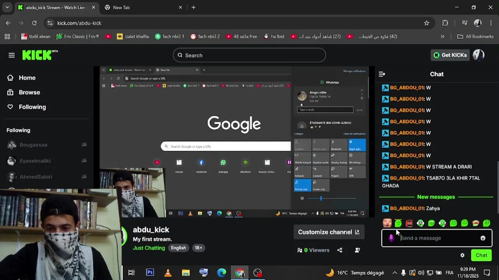Toggle notifications for AhmedSabiri
Viewport: 499px width, 280px height.
coord(84,177)
